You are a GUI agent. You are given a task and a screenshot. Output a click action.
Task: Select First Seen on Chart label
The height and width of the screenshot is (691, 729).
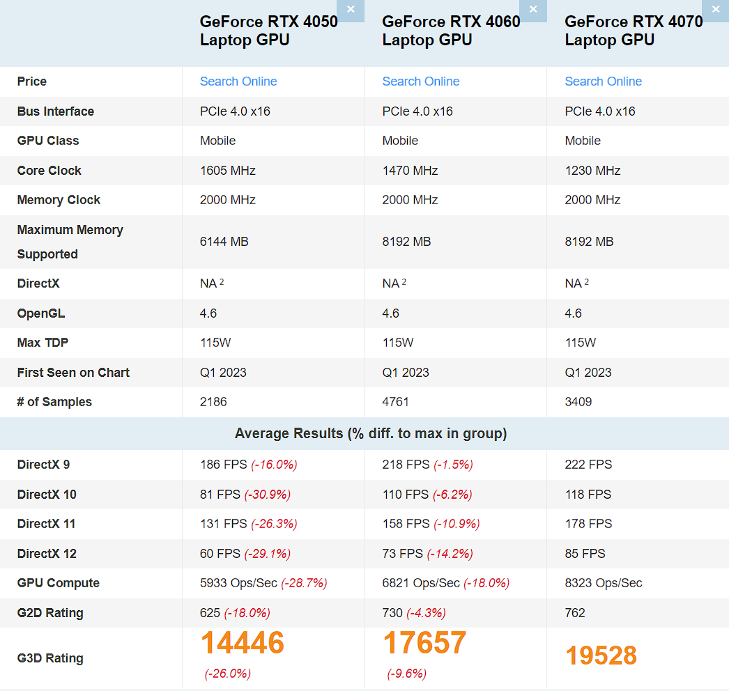[73, 373]
